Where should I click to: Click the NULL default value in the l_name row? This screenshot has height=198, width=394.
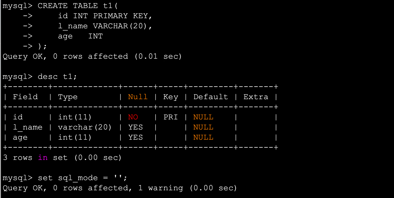(203, 127)
